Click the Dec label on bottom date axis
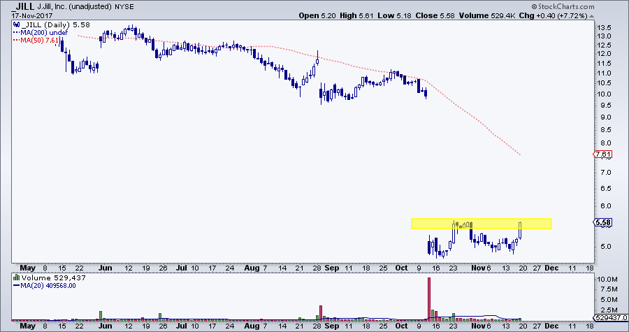 pyautogui.click(x=551, y=326)
